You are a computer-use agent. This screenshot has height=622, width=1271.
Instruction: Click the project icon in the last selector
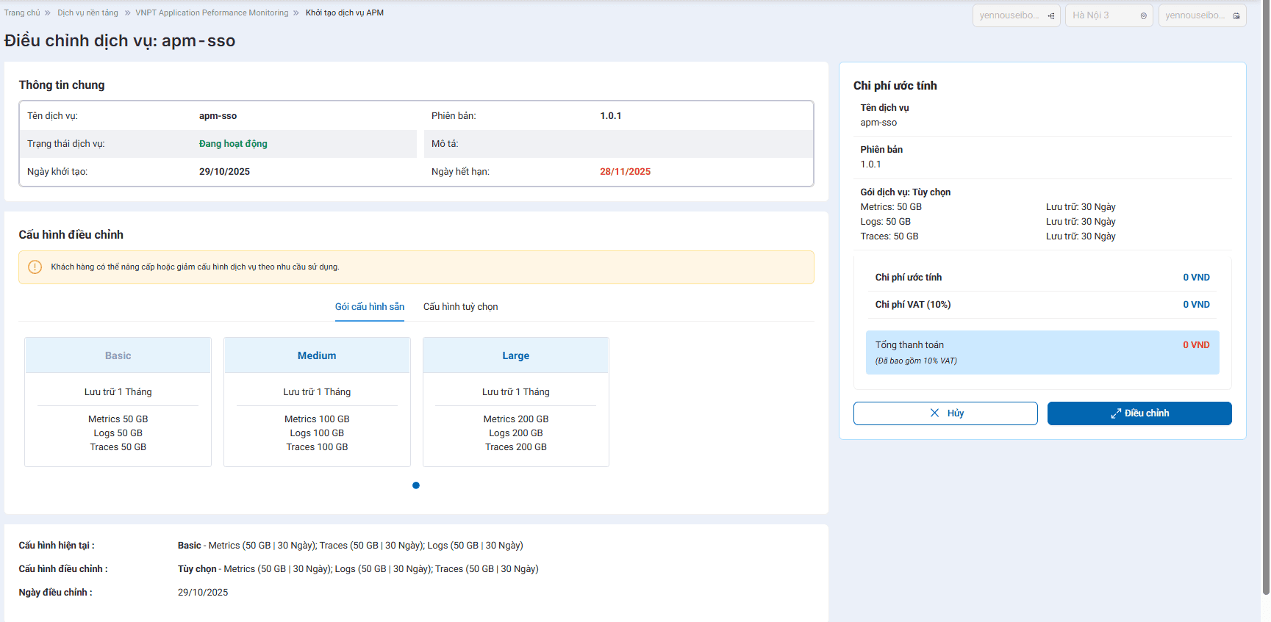[1236, 15]
